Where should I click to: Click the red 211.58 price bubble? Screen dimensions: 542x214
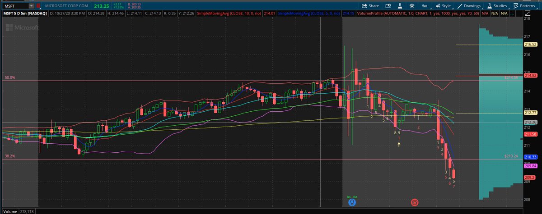(x=530, y=134)
